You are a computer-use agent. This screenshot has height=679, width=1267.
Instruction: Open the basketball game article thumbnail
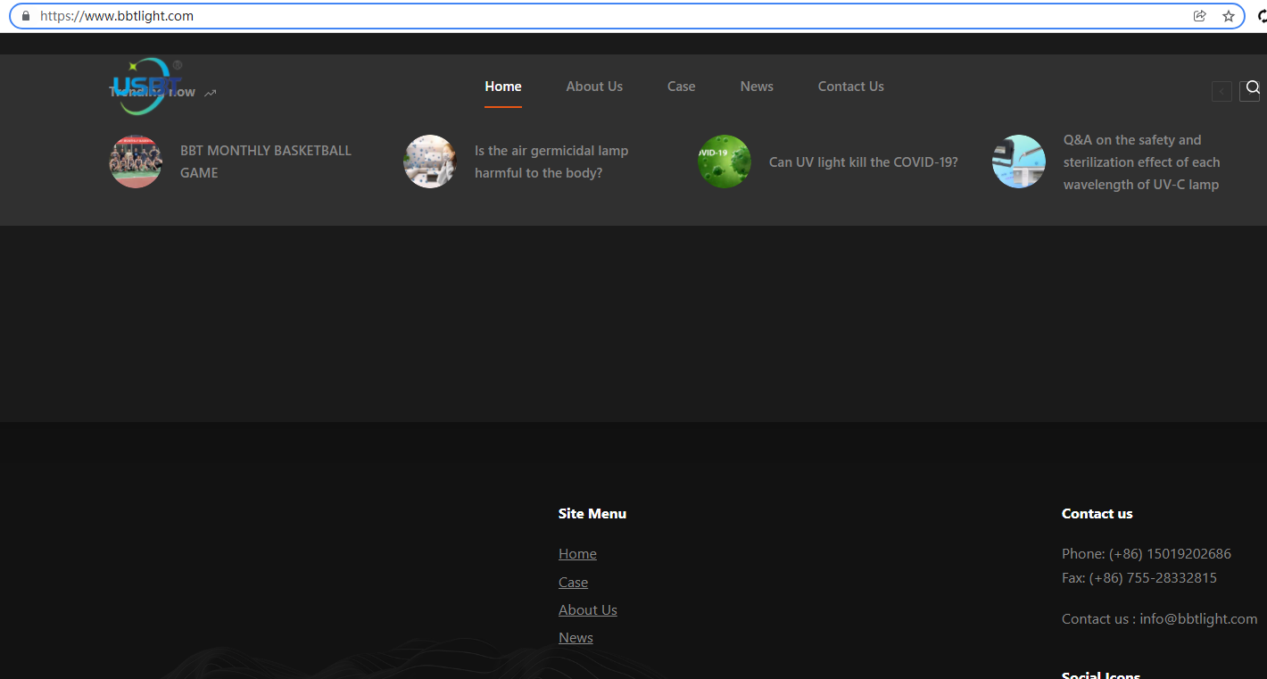[x=136, y=161]
